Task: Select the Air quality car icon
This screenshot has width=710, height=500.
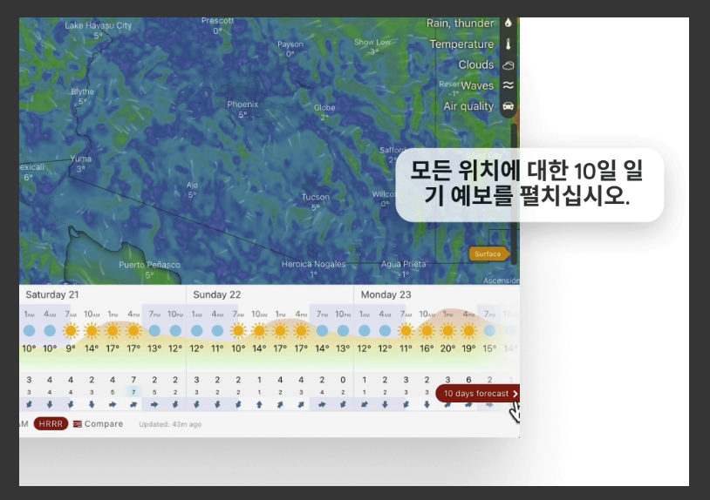Action: point(508,106)
